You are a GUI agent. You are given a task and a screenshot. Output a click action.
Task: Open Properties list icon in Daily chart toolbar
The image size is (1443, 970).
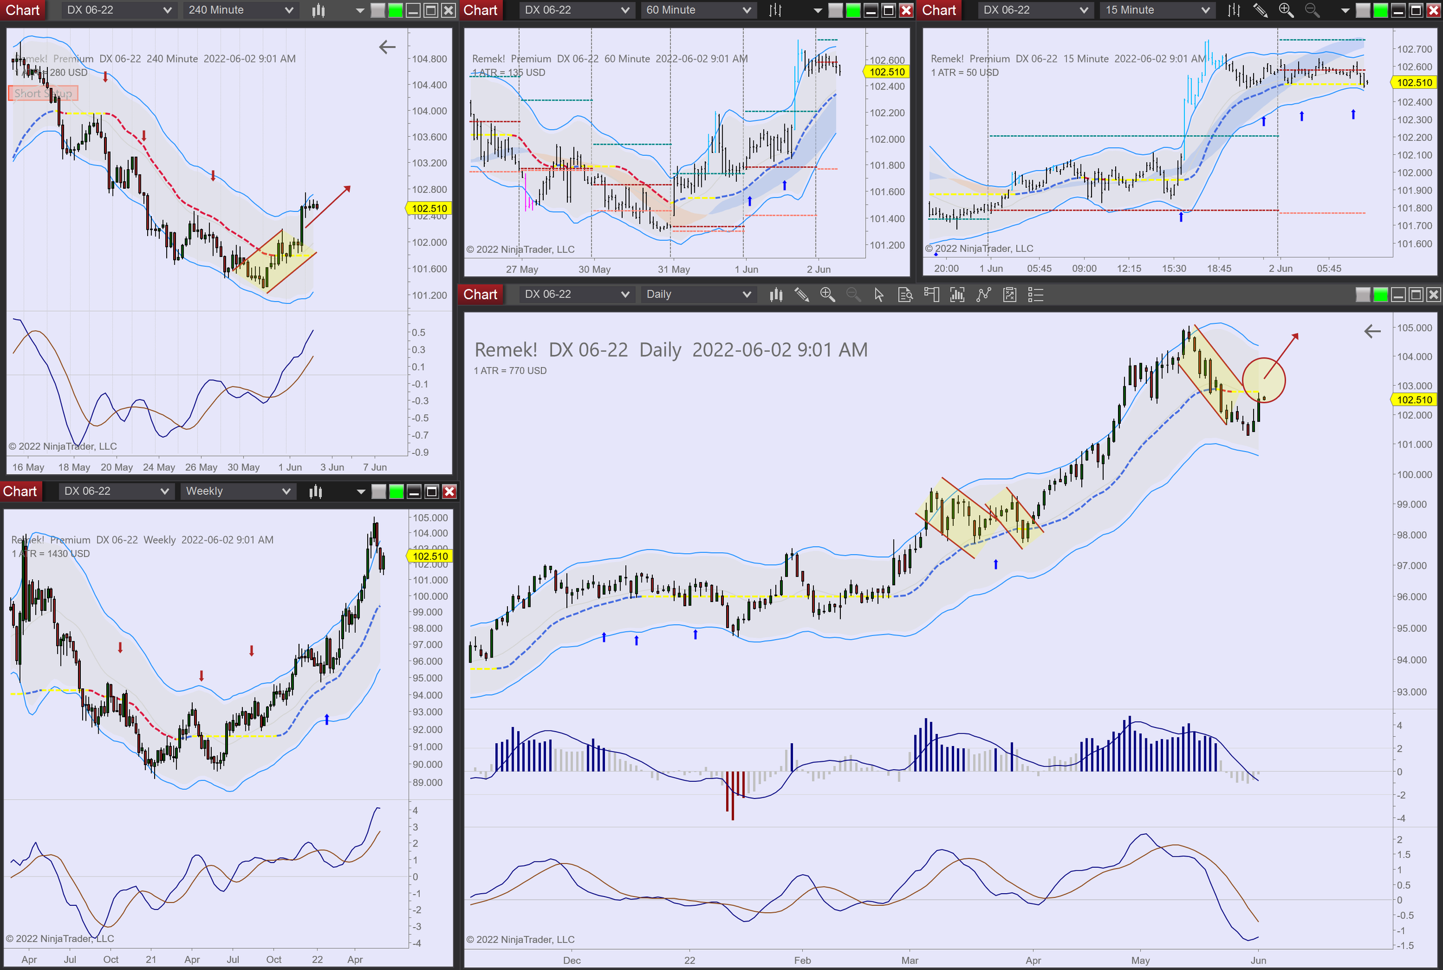point(1035,294)
